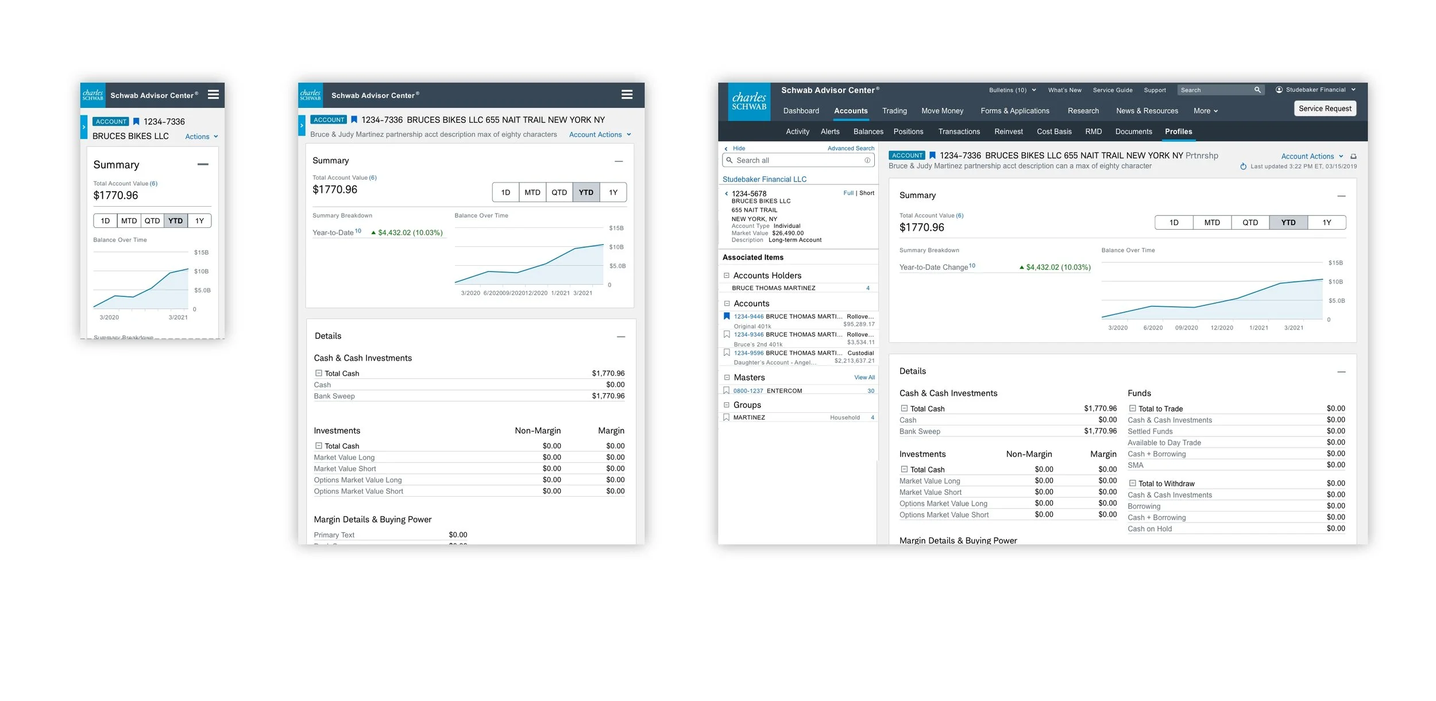Click the print icon beside Account Actions
This screenshot has width=1436, height=701.
[1353, 156]
